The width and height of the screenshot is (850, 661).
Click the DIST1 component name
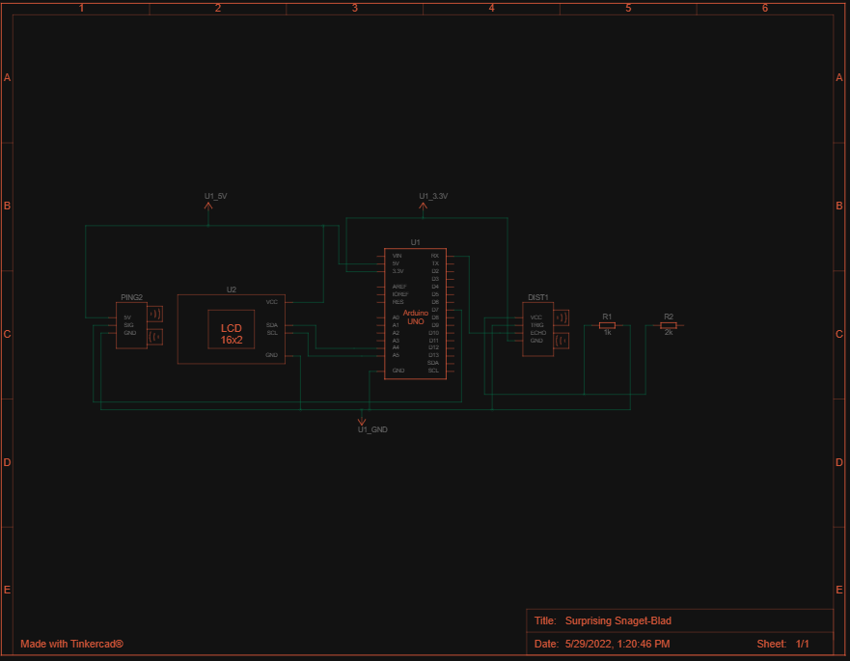(x=537, y=297)
